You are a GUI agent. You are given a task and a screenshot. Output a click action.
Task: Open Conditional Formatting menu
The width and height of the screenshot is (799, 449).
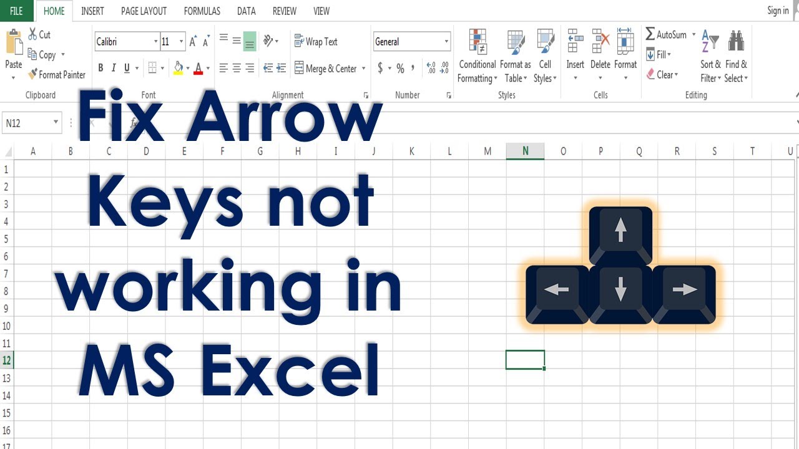click(478, 56)
